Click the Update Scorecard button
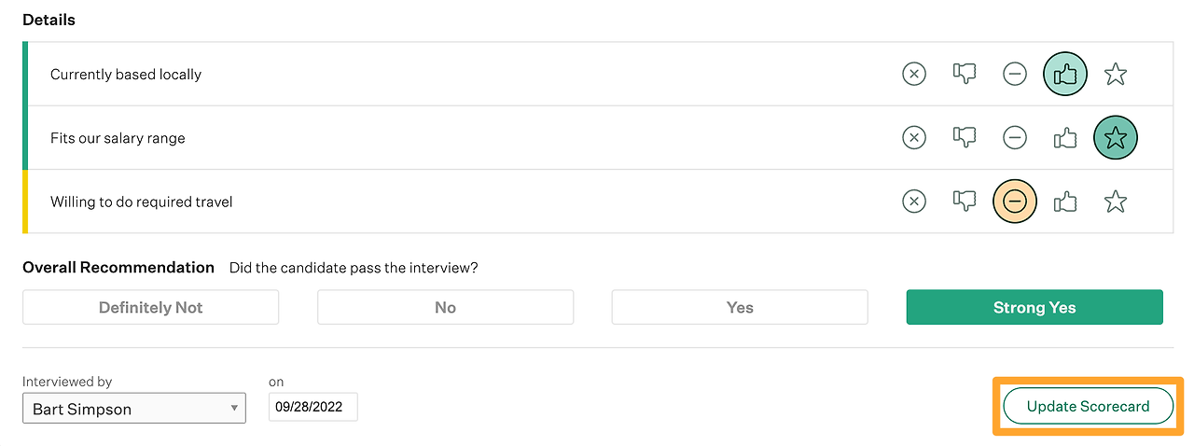Viewport: 1194px width, 446px height. click(x=1088, y=406)
